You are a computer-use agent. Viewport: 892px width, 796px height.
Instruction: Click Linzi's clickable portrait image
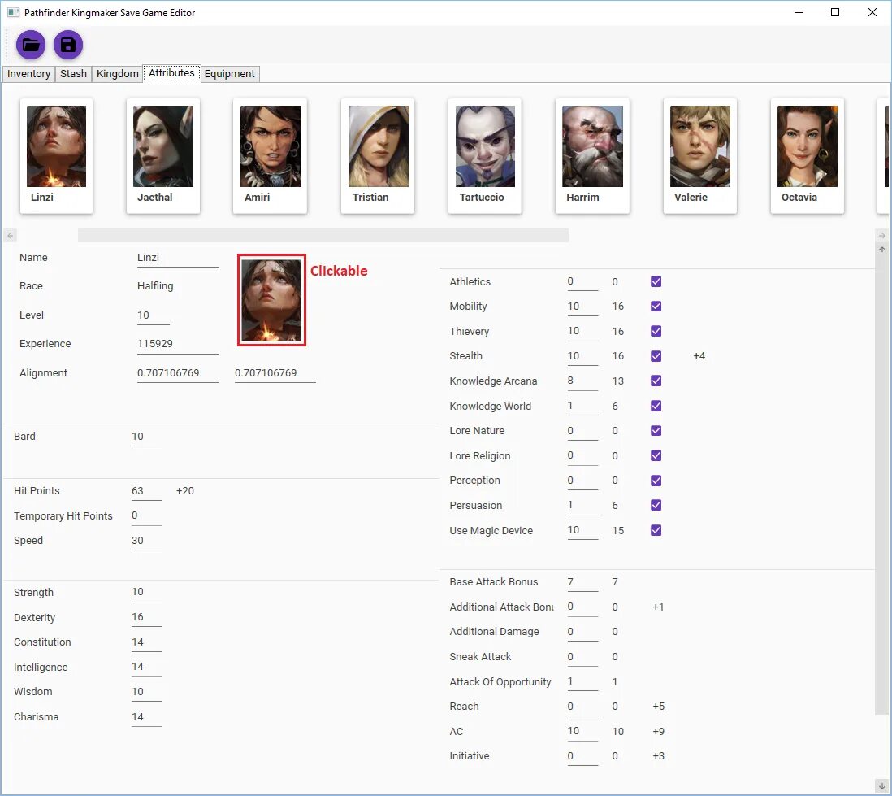271,300
